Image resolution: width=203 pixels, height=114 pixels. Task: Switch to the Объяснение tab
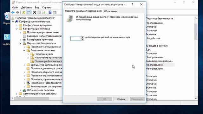click(110, 11)
